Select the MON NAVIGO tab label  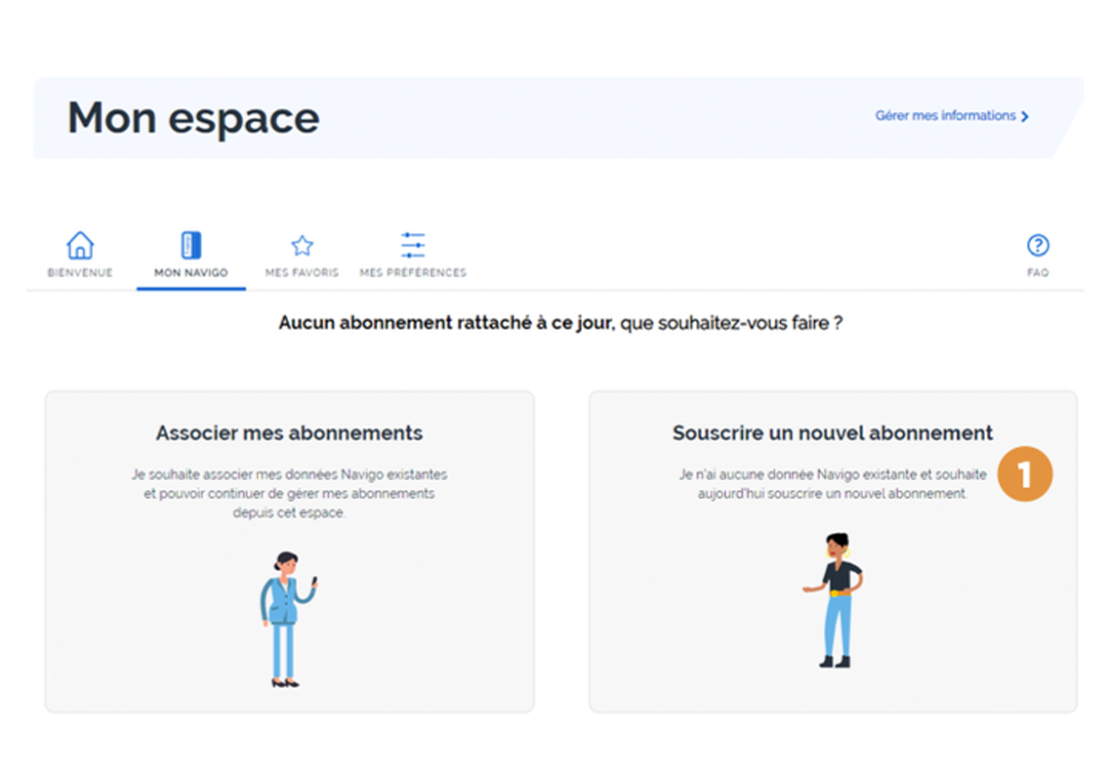coord(190,272)
